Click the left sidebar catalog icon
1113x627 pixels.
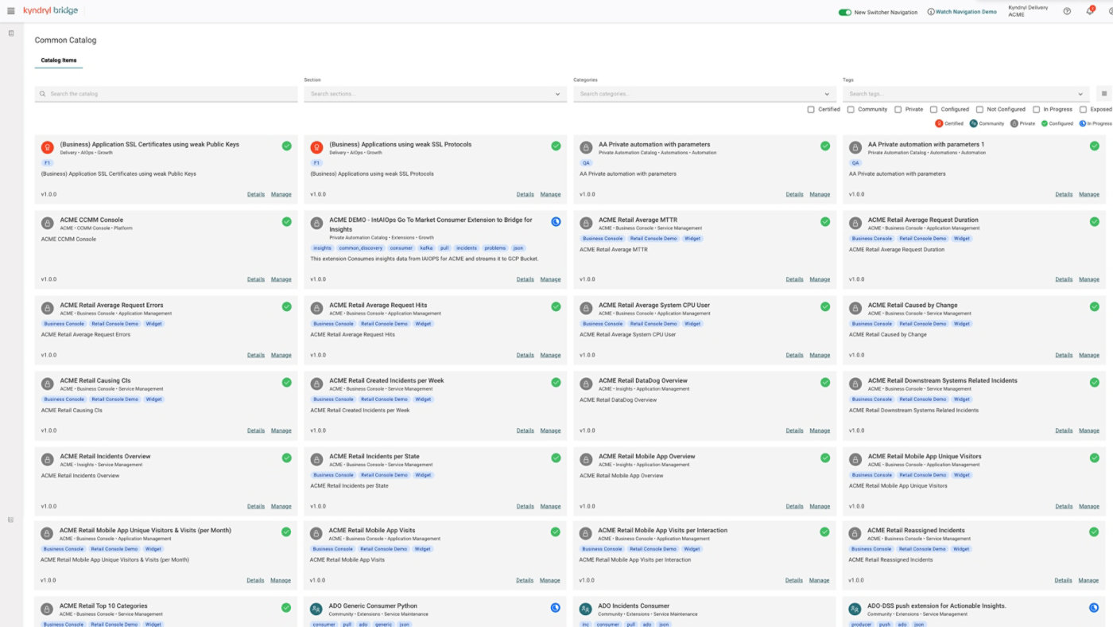(11, 33)
